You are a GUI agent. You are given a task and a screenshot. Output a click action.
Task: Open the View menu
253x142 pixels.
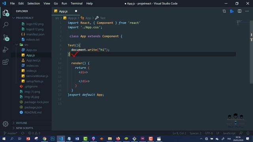coord(47,4)
